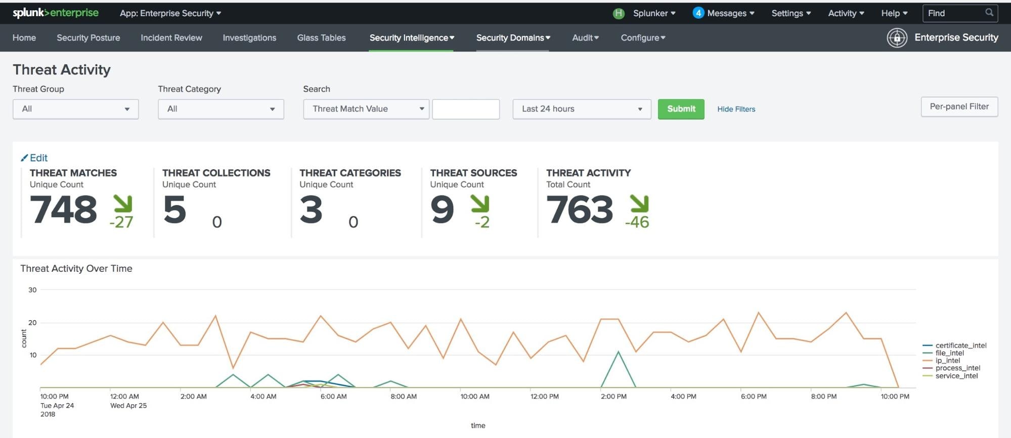Click the blue 4 messages badge
Image resolution: width=1011 pixels, height=438 pixels.
698,13
